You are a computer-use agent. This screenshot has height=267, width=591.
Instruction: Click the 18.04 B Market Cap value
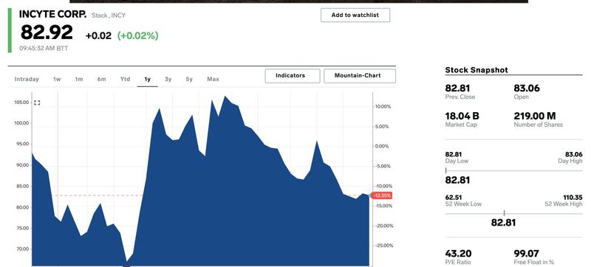[x=462, y=117]
